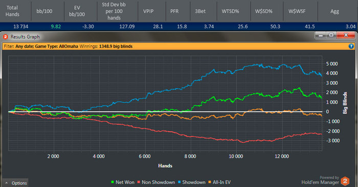Sort by EV bb/100 column header
Viewport: 358px width, 187px height.
tap(77, 11)
